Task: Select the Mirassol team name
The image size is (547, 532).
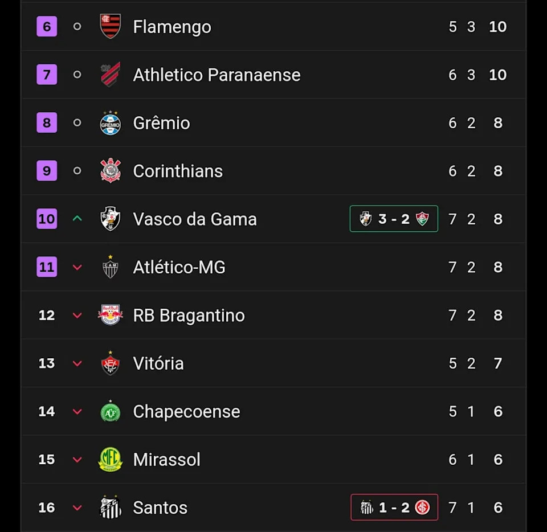Action: coord(166,460)
